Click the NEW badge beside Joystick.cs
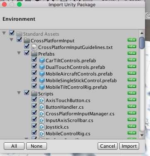 click(132, 126)
